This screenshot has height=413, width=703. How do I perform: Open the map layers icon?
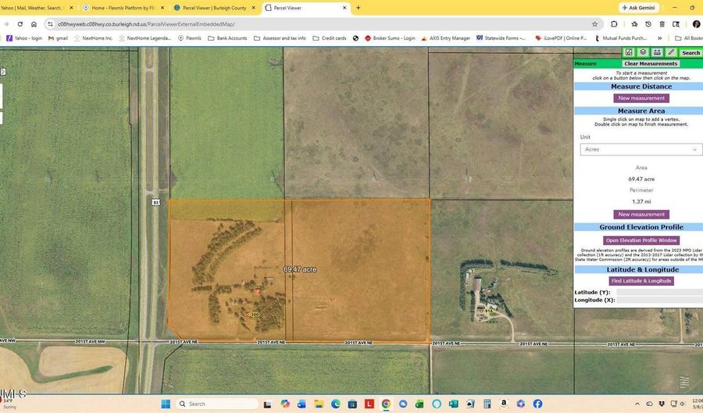tap(643, 52)
